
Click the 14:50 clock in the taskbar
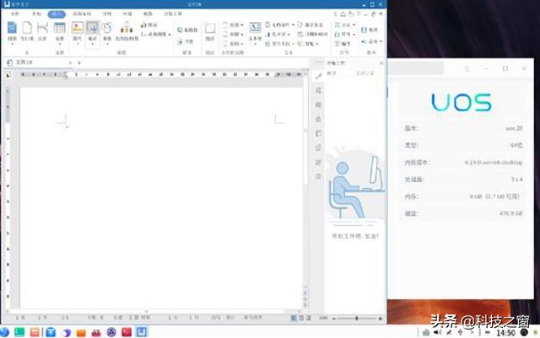[x=505, y=332]
